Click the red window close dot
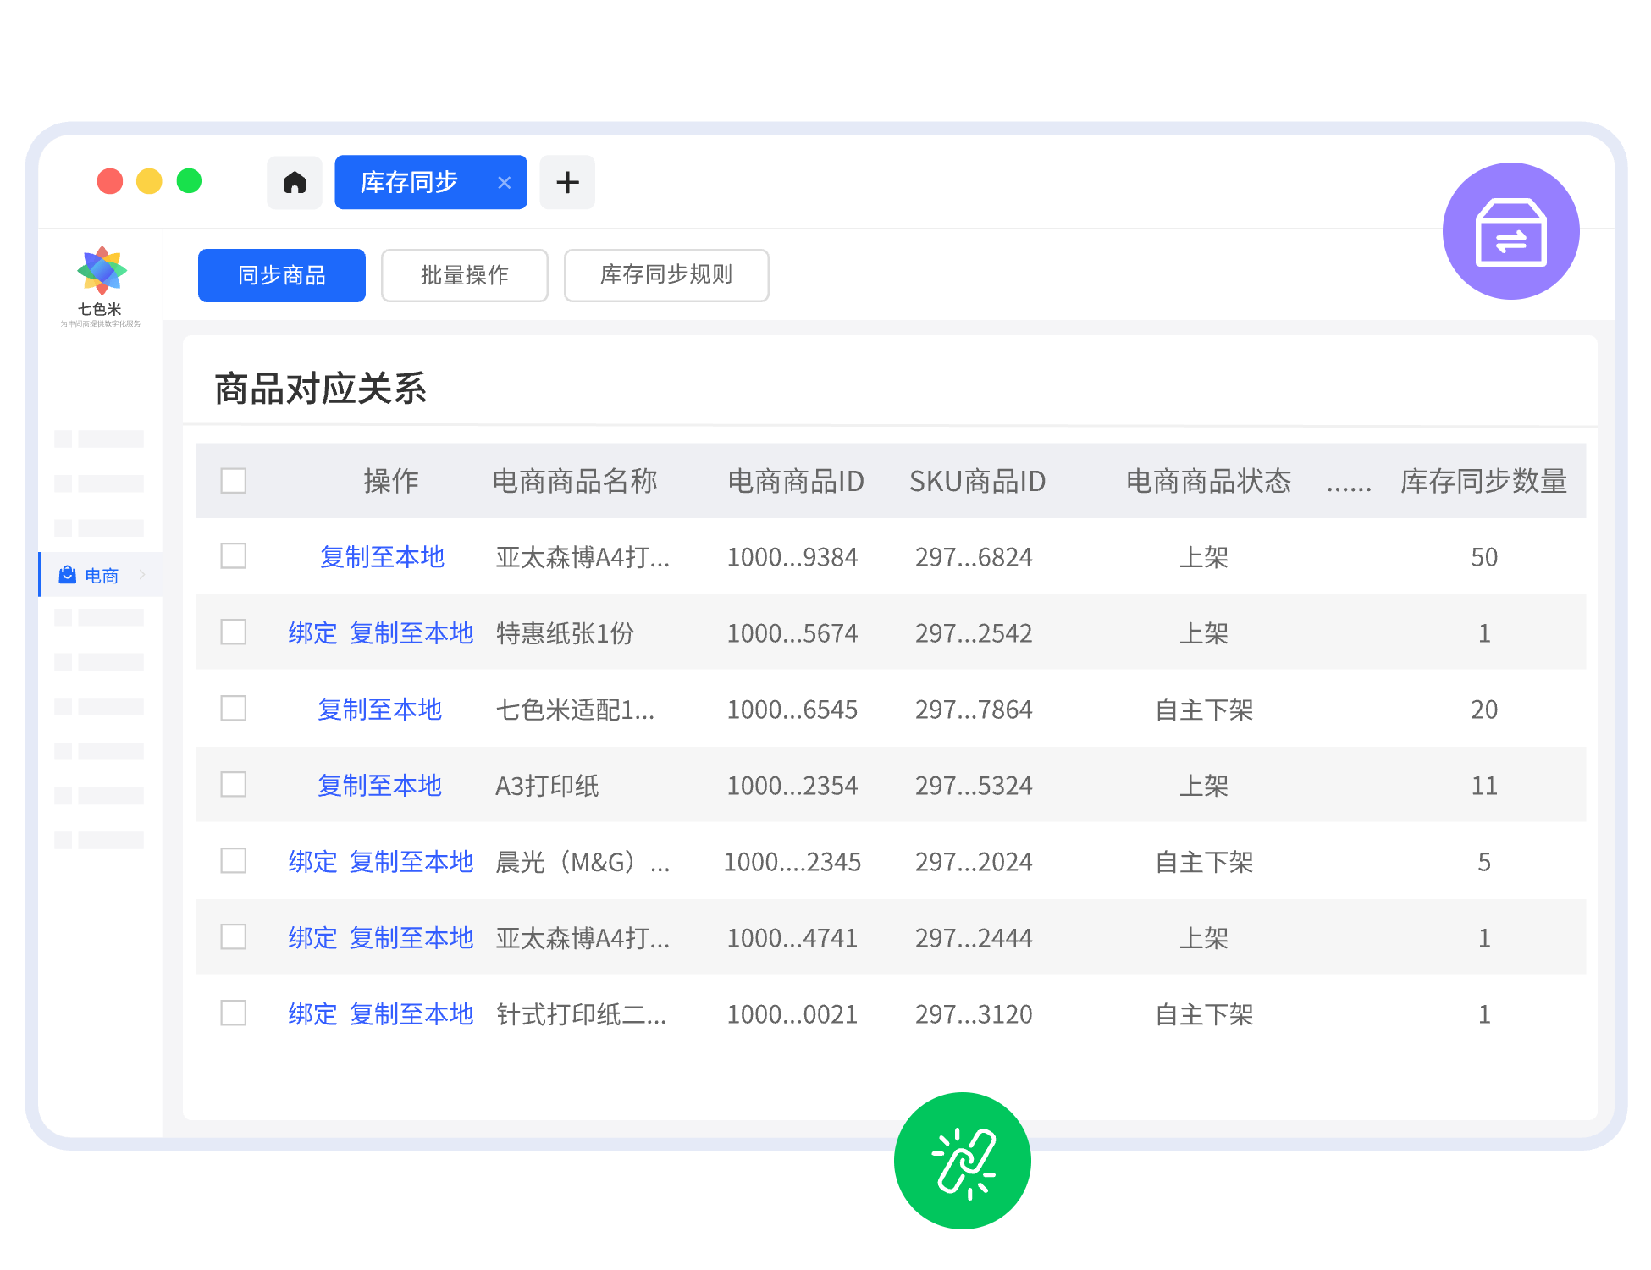1651x1270 pixels. point(110,181)
